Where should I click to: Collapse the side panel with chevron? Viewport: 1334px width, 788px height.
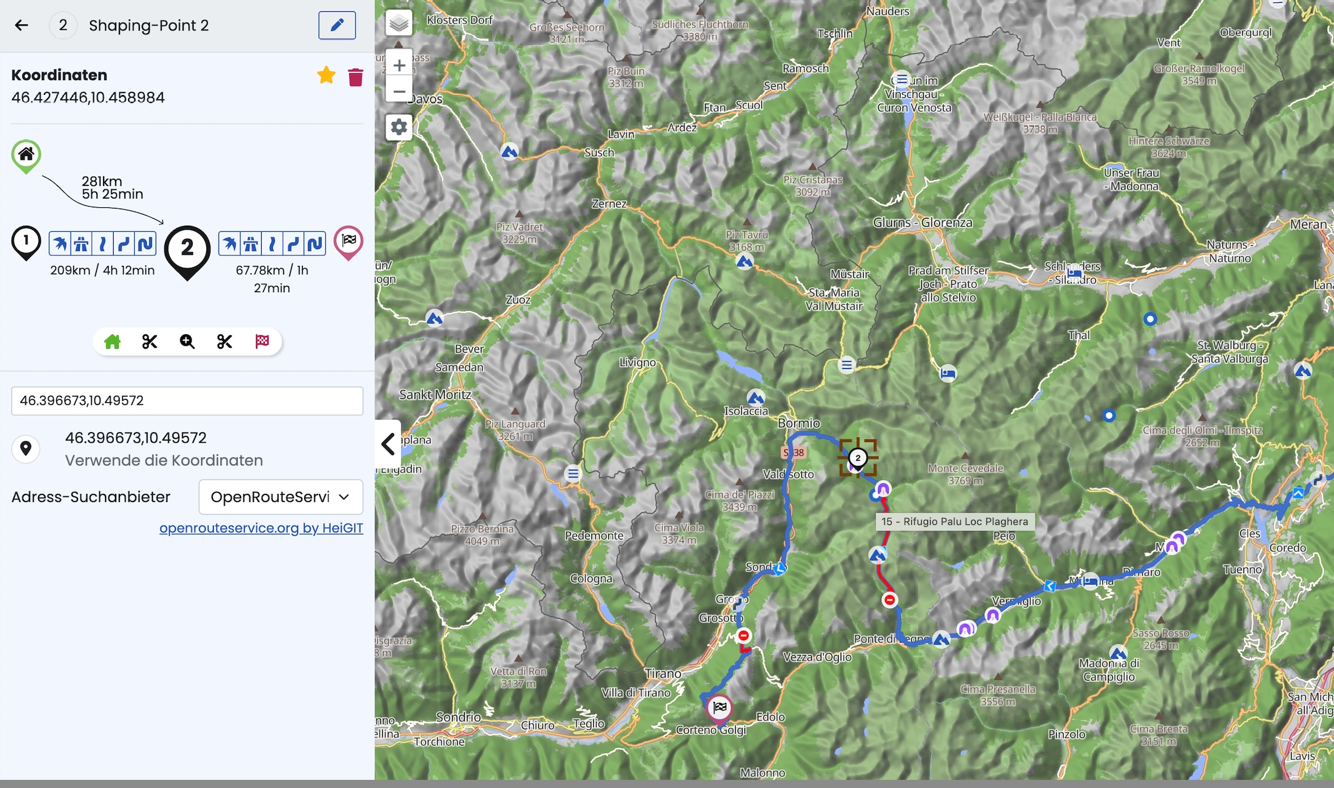click(388, 444)
